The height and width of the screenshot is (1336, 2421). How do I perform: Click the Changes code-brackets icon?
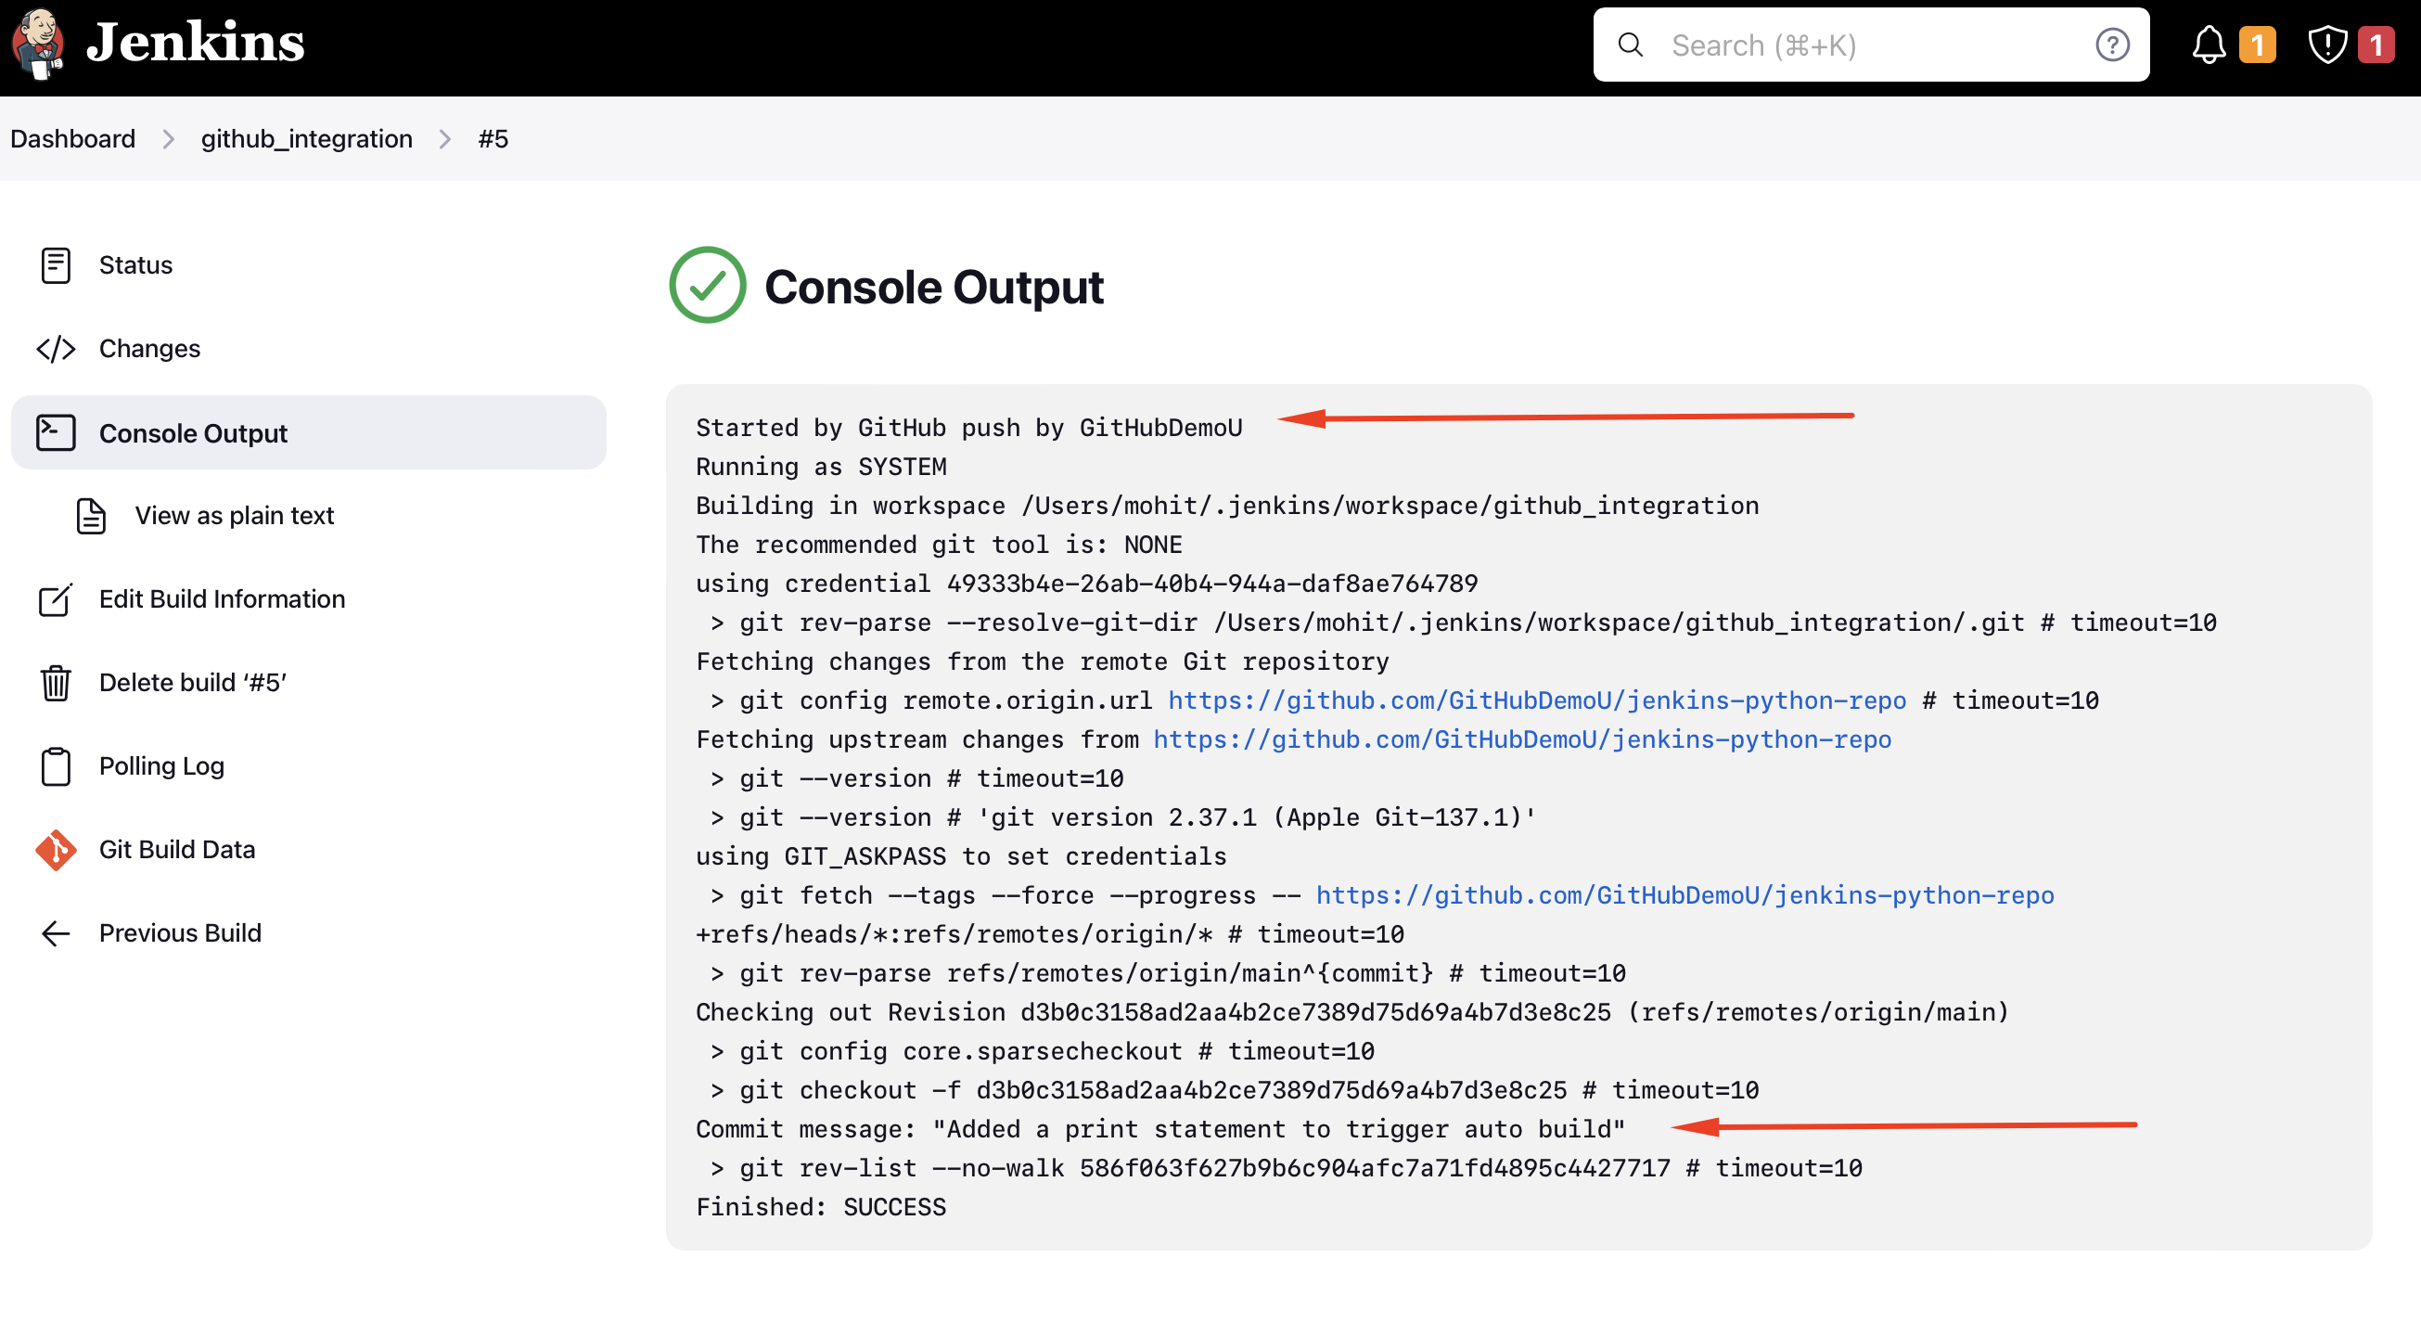56,349
